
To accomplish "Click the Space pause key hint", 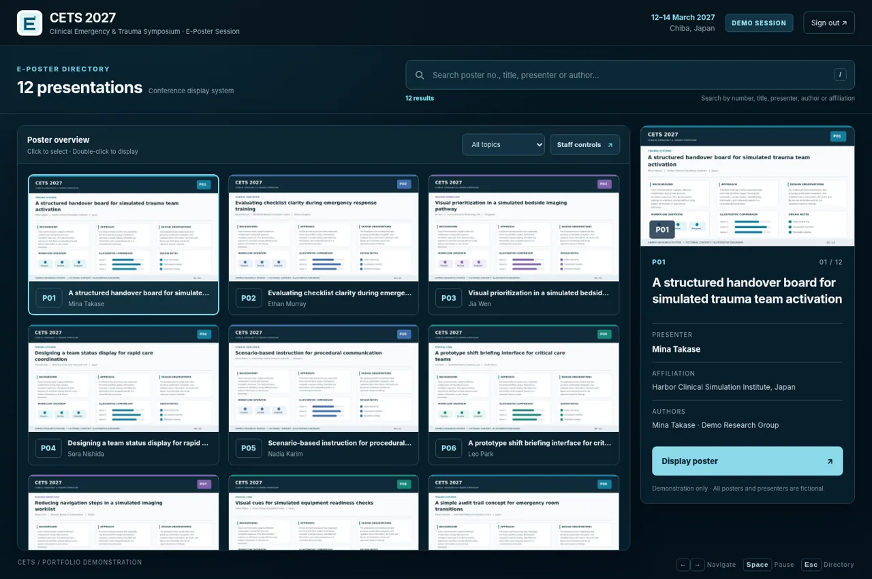I will click(x=757, y=565).
